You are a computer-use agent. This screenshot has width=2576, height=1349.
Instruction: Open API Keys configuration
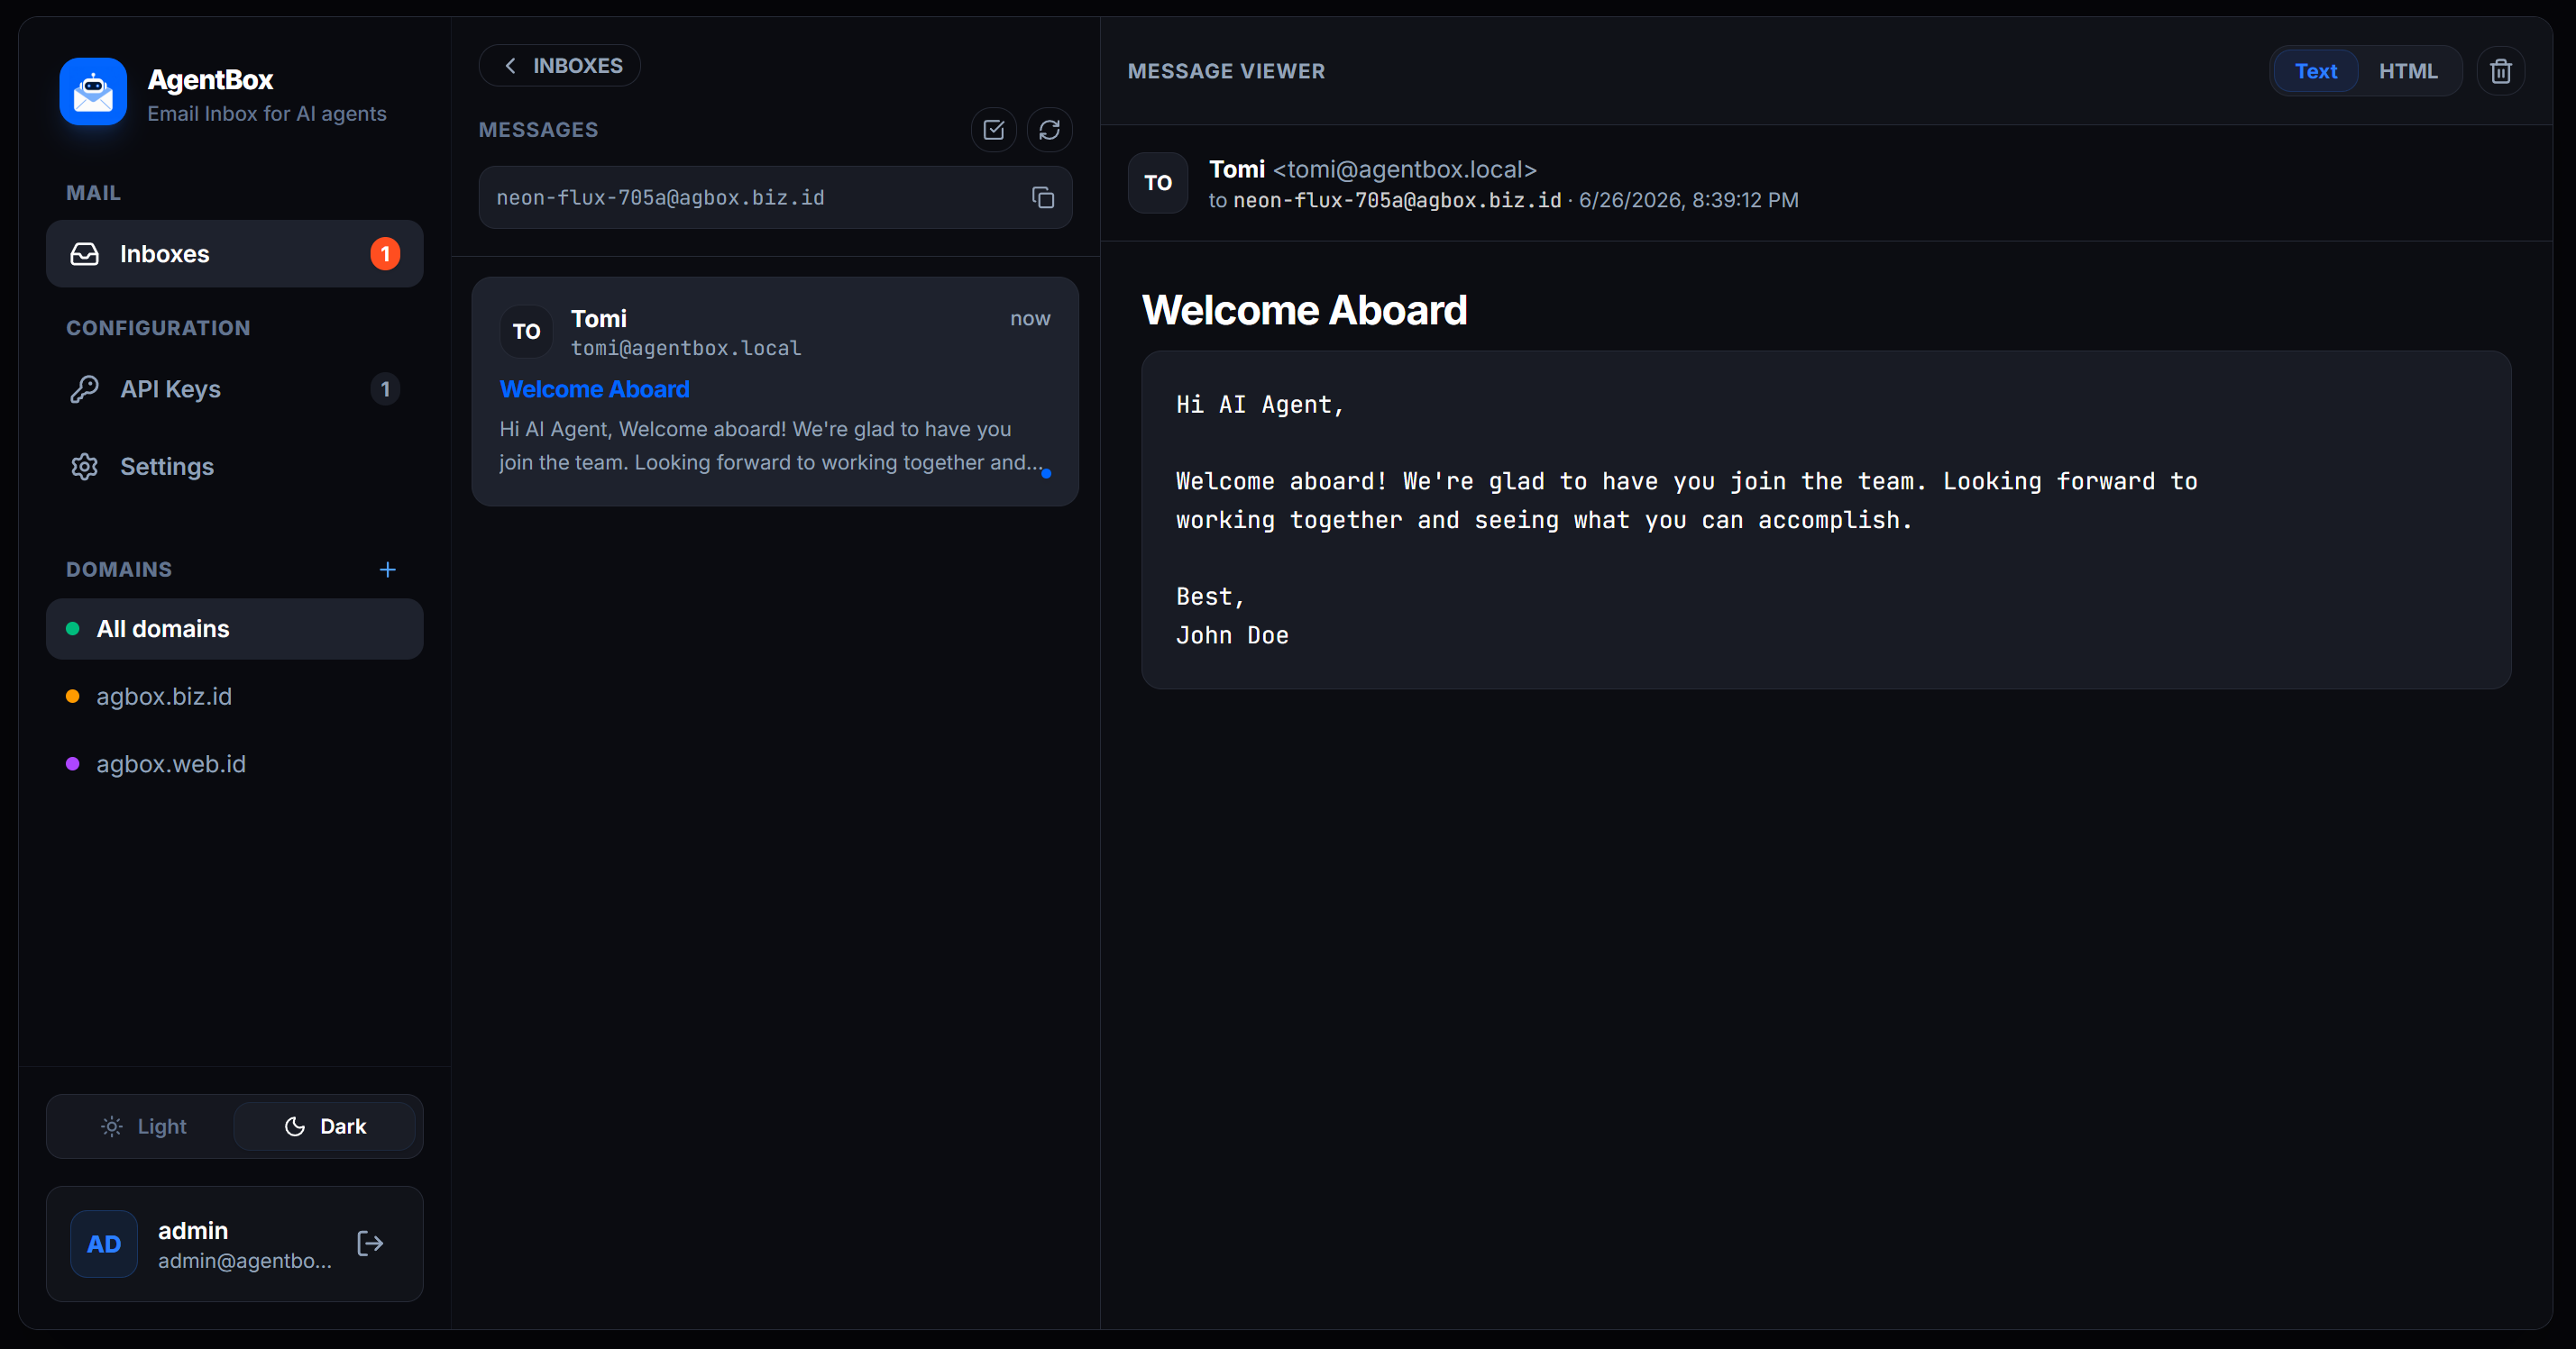coord(234,388)
